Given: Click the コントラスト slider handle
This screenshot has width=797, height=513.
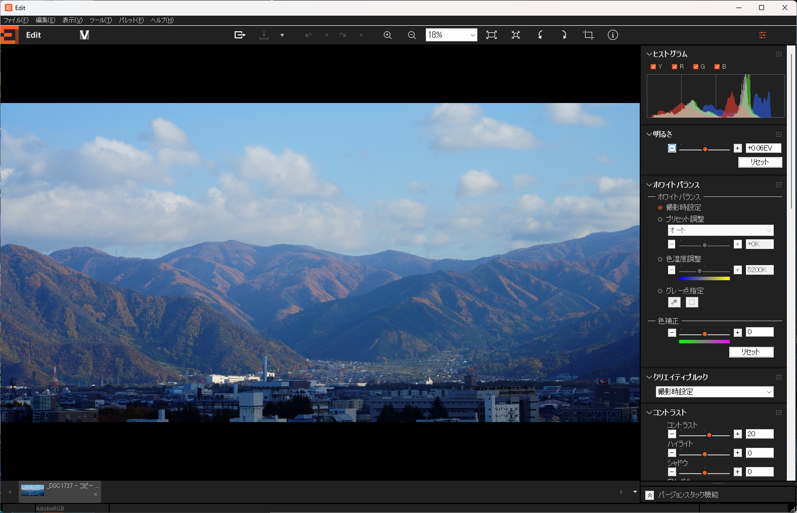Looking at the screenshot, I should pyautogui.click(x=709, y=435).
